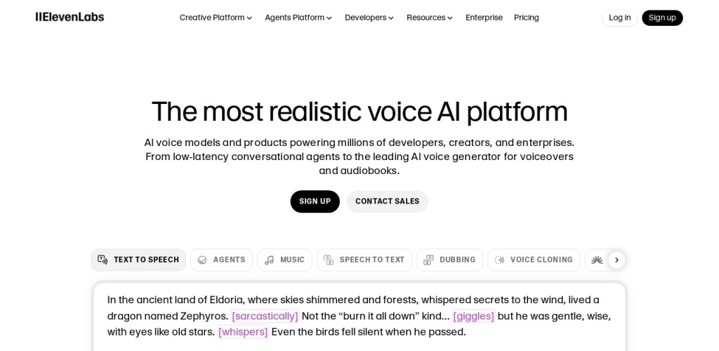This screenshot has height=351, width=719.
Task: Go to the Enterprise page
Action: click(484, 18)
